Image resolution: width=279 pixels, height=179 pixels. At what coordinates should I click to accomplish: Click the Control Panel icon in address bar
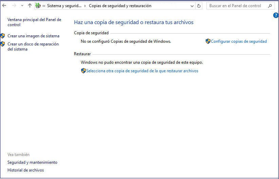(x=38, y=6)
